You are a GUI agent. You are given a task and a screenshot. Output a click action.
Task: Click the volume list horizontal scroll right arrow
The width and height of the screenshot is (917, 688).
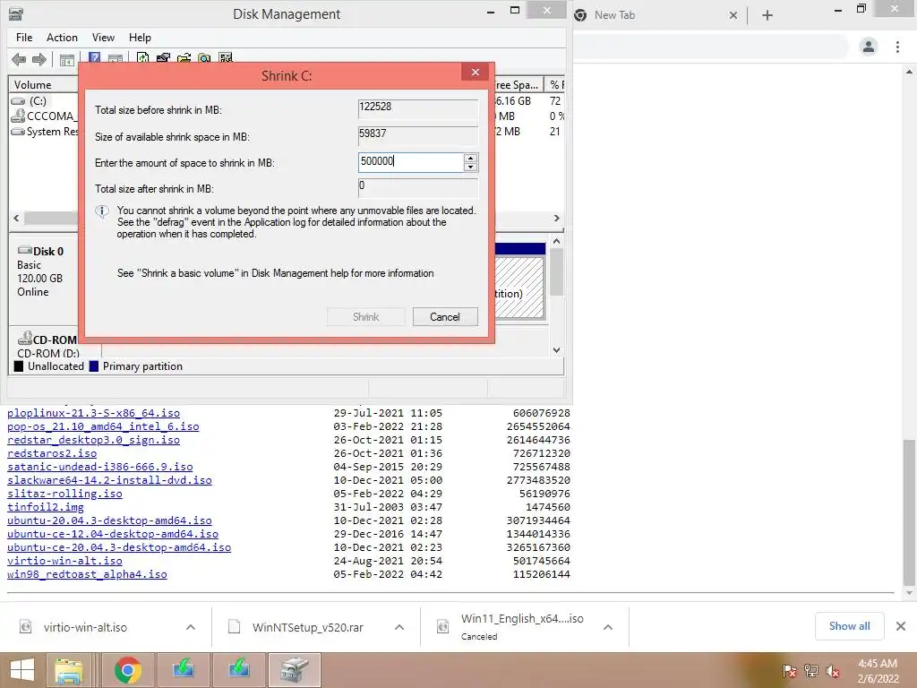[557, 218]
